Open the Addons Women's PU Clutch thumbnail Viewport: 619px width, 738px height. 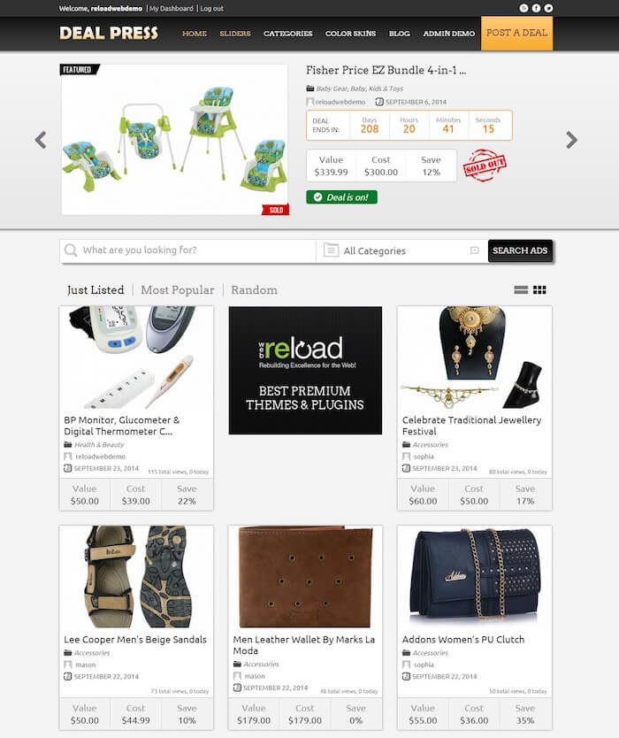(474, 578)
